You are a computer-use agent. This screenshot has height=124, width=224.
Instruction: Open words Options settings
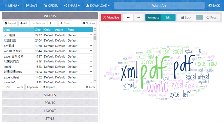tap(89, 23)
